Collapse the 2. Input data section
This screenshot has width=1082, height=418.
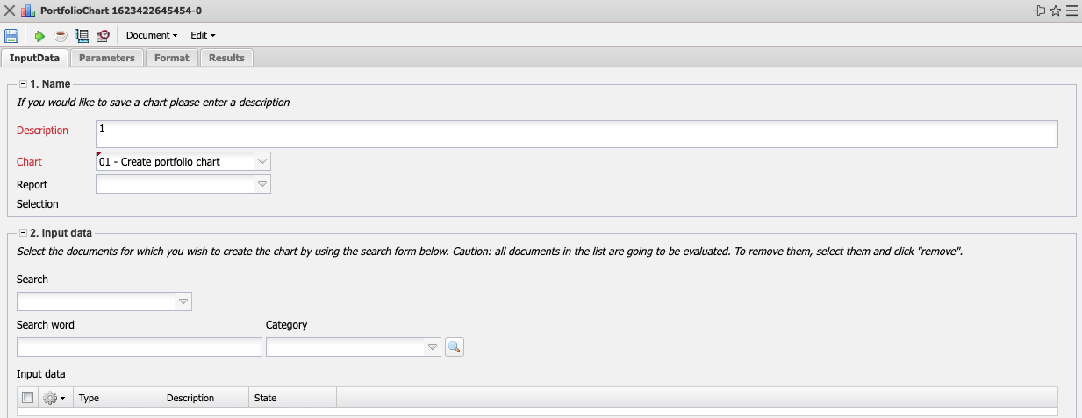[x=23, y=233]
